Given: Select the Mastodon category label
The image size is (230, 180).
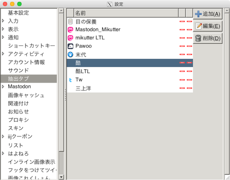Looking at the screenshot, I should (19, 87).
